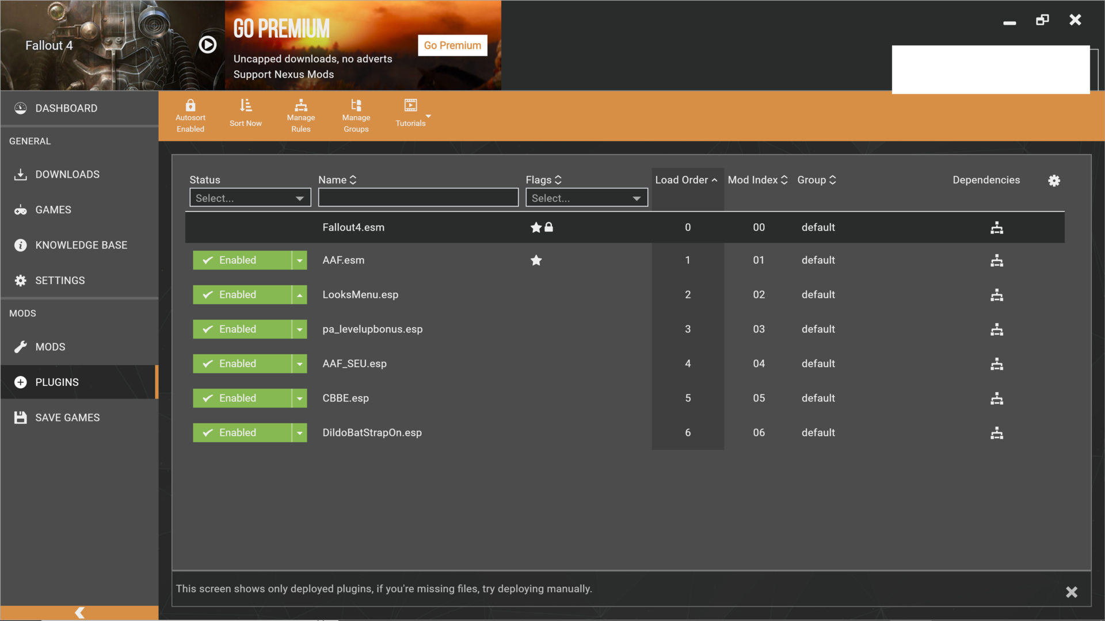The width and height of the screenshot is (1105, 621).
Task: Click dependencies icon for AAF.esm
Action: (x=997, y=260)
